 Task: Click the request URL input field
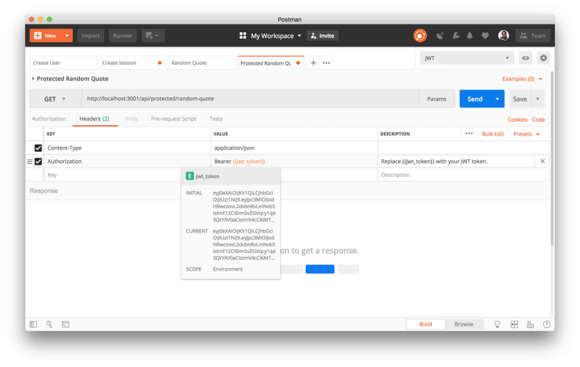coord(250,99)
